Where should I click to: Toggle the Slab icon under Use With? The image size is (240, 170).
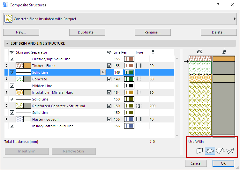click(x=210, y=151)
